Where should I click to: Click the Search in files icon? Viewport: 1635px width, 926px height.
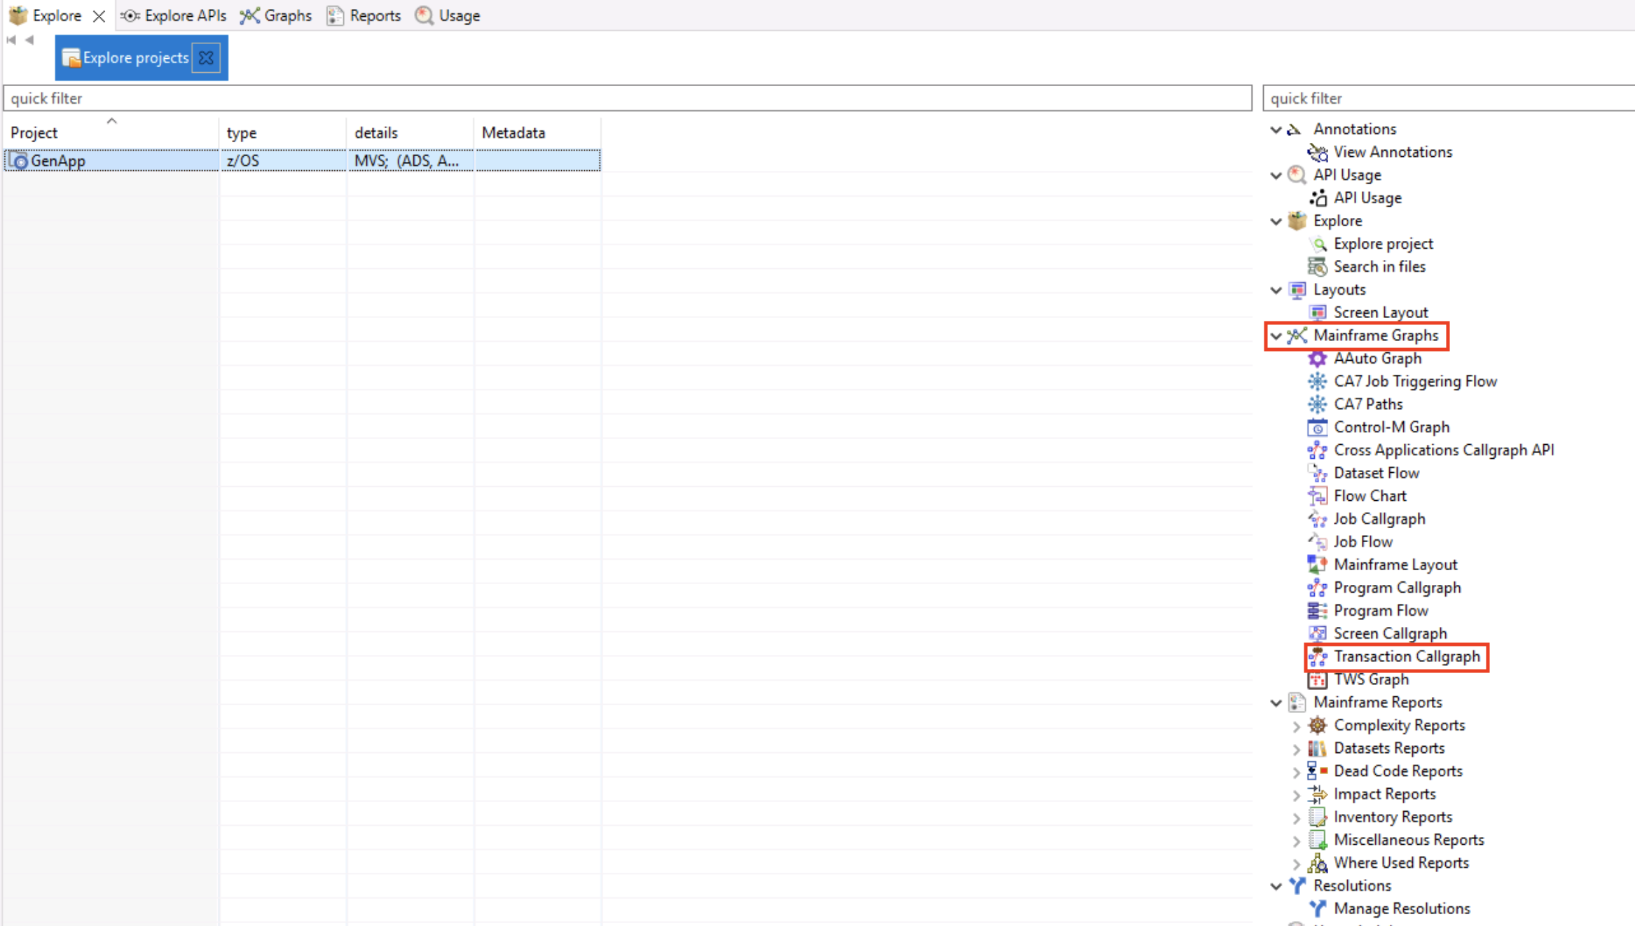point(1317,267)
